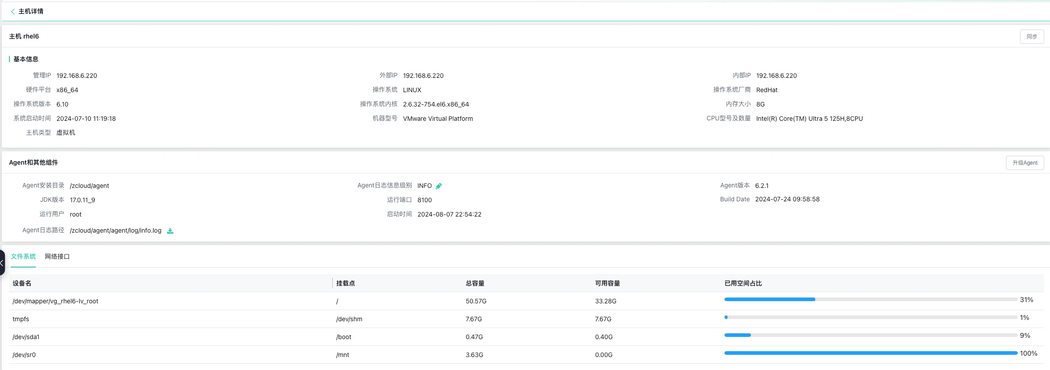The image size is (1050, 370).
Task: Click the Agent log path /zcloud/agent/agent/log/info.log
Action: pyautogui.click(x=116, y=231)
